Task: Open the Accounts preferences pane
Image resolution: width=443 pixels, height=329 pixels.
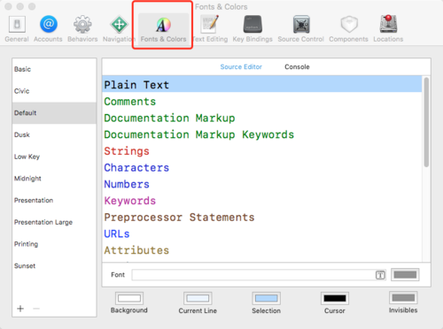Action: pyautogui.click(x=48, y=29)
